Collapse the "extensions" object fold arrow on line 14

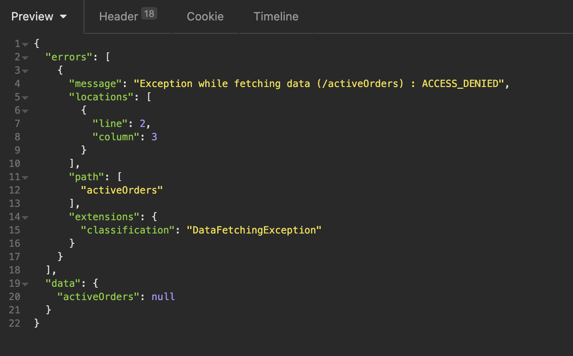pyautogui.click(x=25, y=217)
